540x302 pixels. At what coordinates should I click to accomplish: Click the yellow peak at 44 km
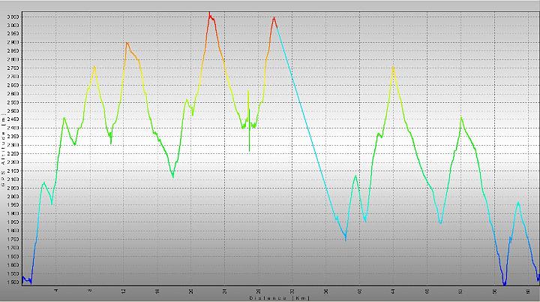coord(393,68)
